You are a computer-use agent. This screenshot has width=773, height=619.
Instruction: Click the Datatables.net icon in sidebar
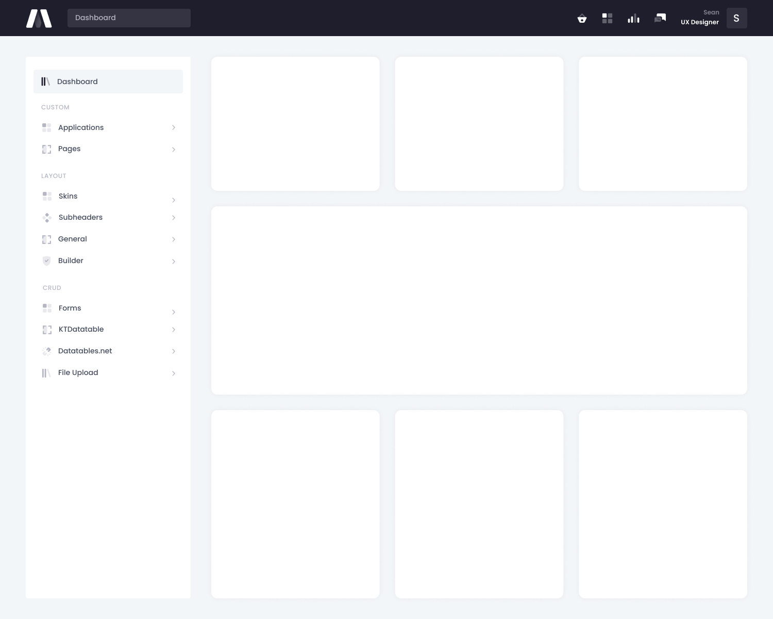[46, 351]
